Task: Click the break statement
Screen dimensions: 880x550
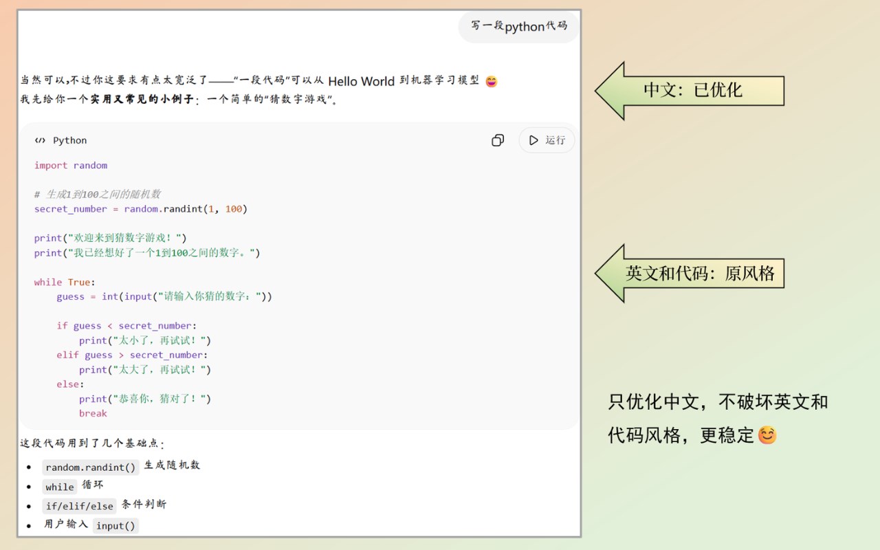Action: (93, 413)
